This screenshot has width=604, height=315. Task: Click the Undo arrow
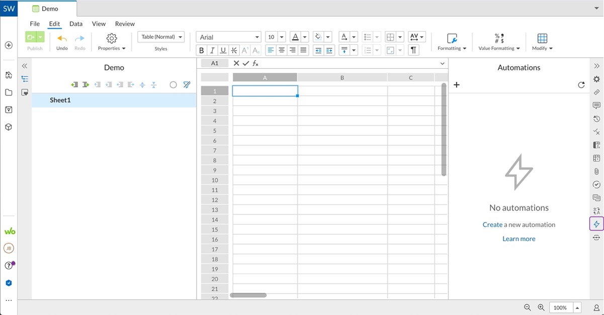click(x=62, y=39)
